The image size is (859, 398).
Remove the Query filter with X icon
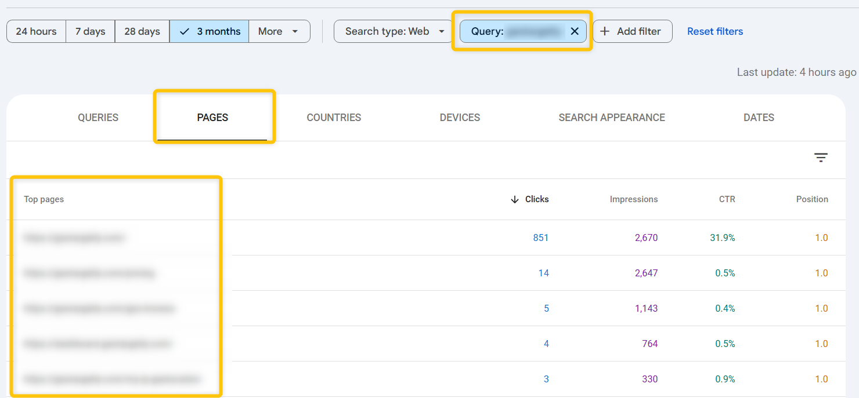point(575,31)
